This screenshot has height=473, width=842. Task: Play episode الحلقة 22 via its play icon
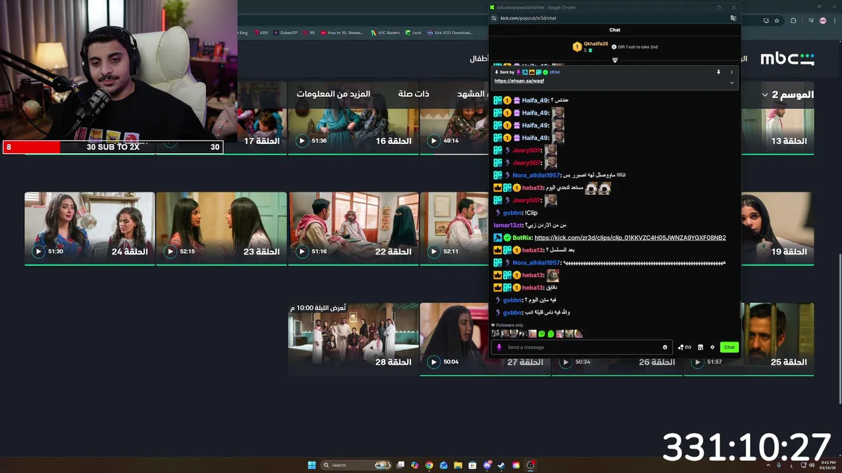tap(302, 251)
